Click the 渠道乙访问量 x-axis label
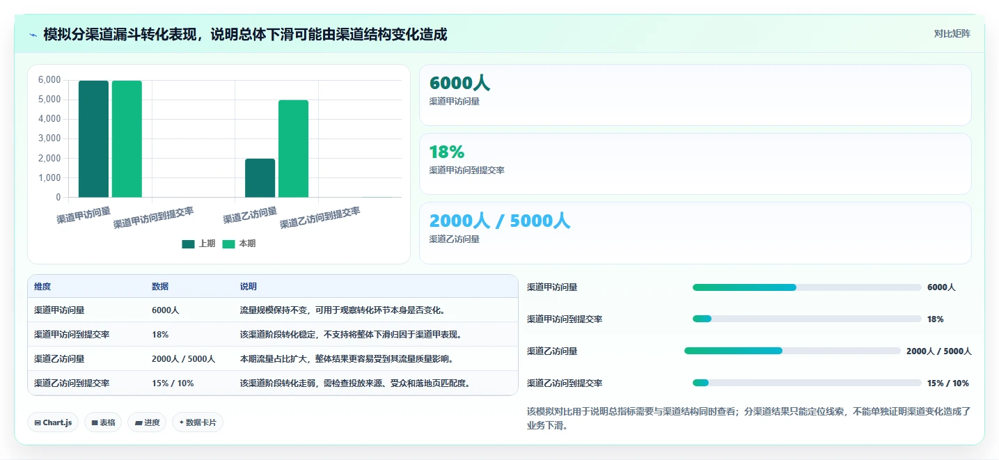The height and width of the screenshot is (460, 999). coord(251,214)
